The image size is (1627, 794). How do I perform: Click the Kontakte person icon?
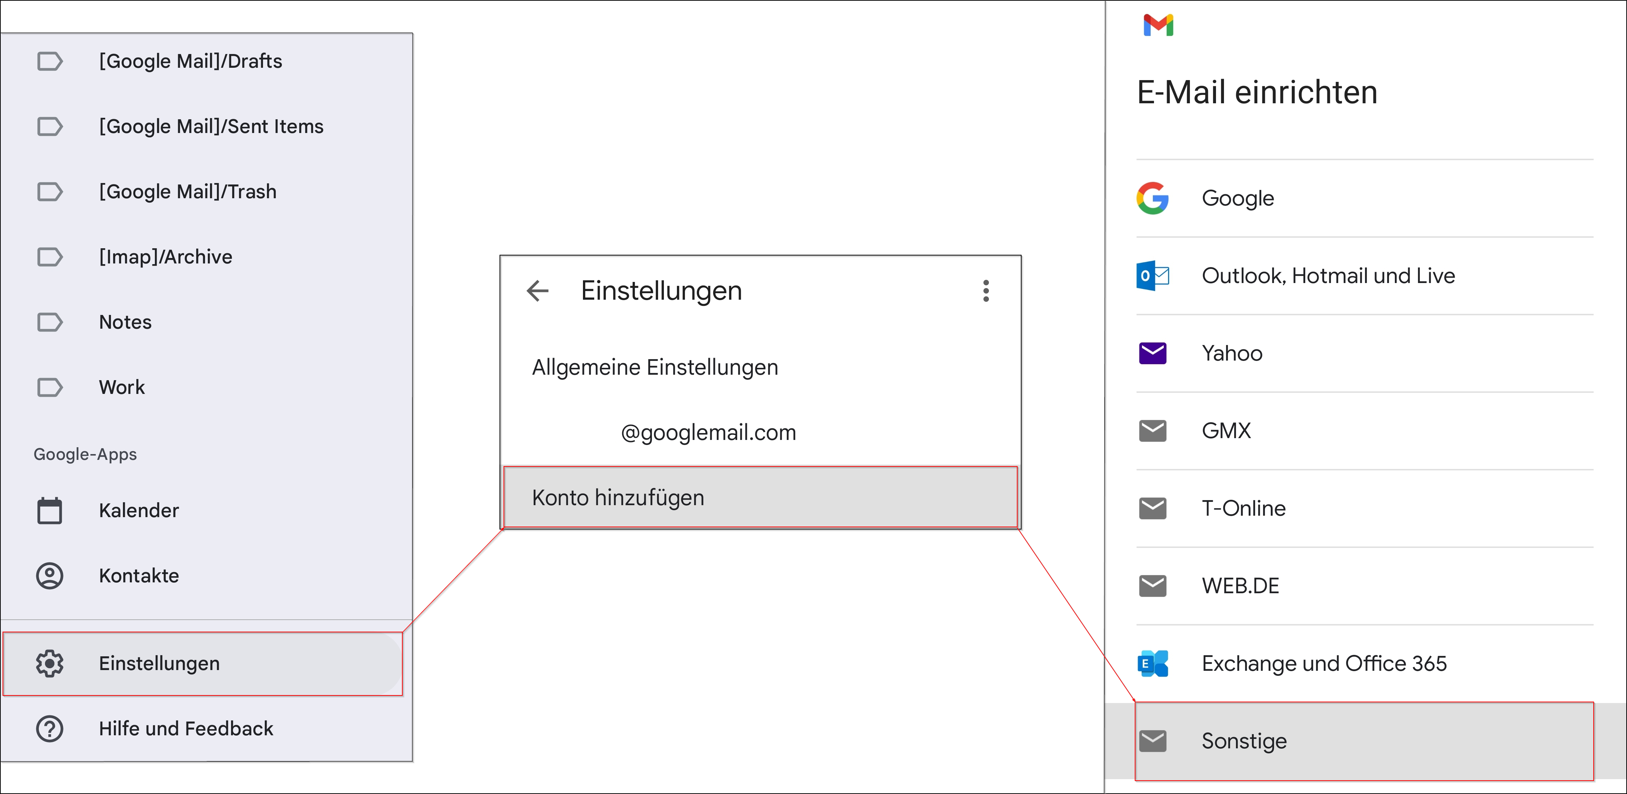click(49, 575)
